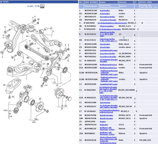Open Exzenterschraube link for WHT002262
This screenshot has height=144, width=158.
(108, 57)
